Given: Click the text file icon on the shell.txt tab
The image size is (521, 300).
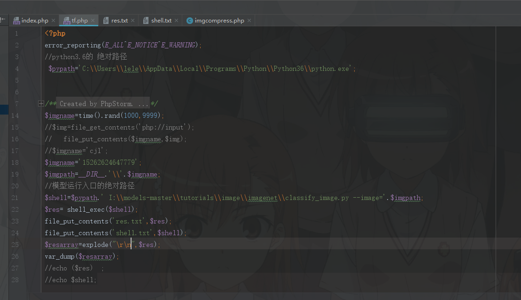Looking at the screenshot, I should tap(146, 21).
